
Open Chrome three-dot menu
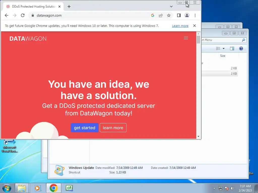pyautogui.click(x=195, y=15)
